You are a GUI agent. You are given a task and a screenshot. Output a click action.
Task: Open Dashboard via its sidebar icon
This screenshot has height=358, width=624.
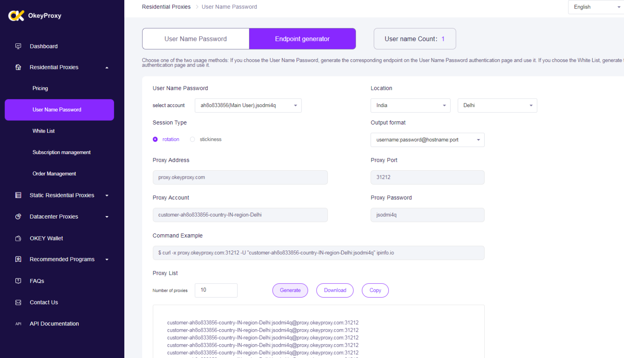click(x=18, y=46)
